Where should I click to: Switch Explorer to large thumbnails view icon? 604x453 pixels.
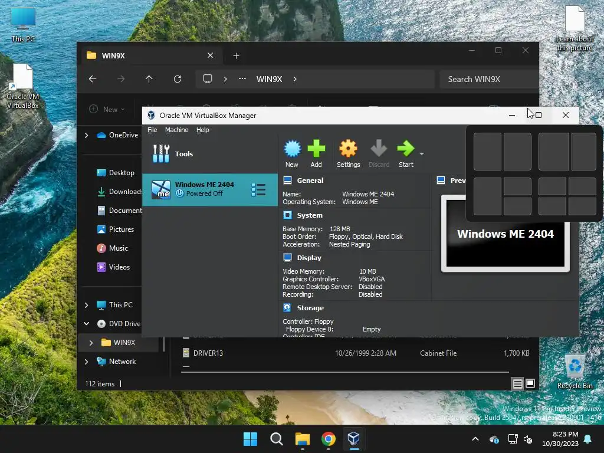530,383
